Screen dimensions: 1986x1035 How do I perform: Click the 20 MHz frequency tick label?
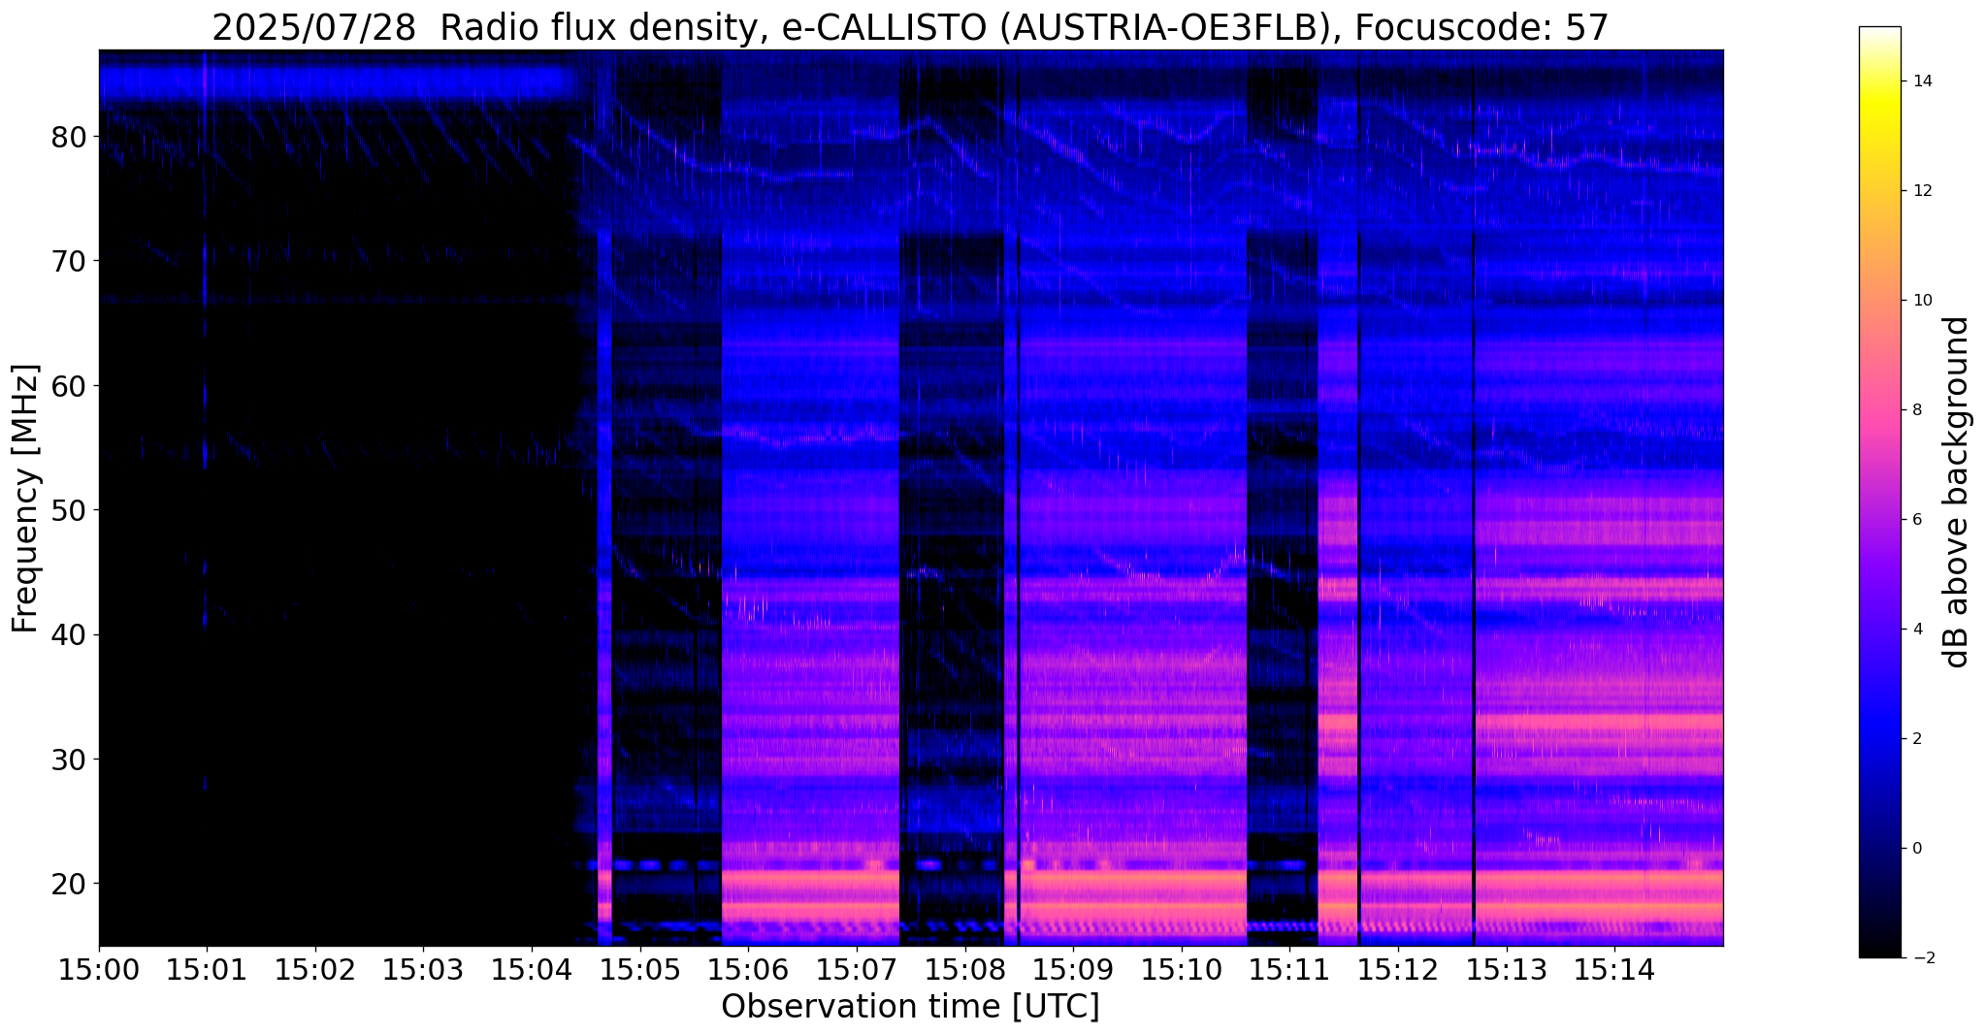[x=69, y=884]
